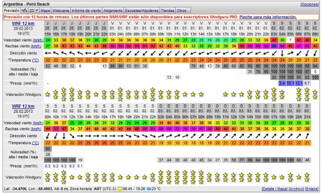The image size is (323, 194).
Task: Click the [Opciones] link
Action: 309,4
